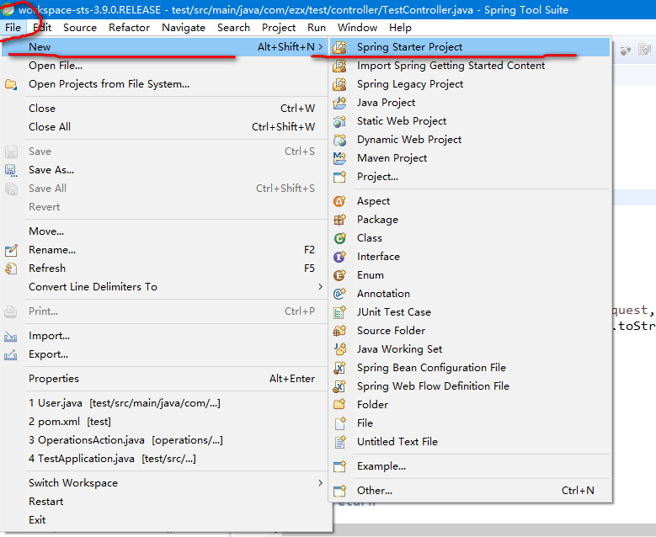Choose Restart in the File menu
Screen dimensions: 656x537
pyautogui.click(x=164, y=502)
